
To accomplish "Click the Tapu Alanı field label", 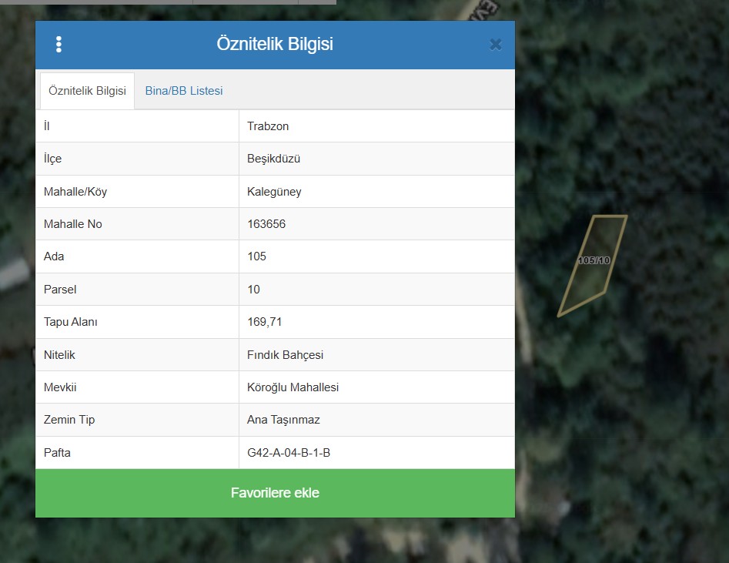I will (71, 322).
